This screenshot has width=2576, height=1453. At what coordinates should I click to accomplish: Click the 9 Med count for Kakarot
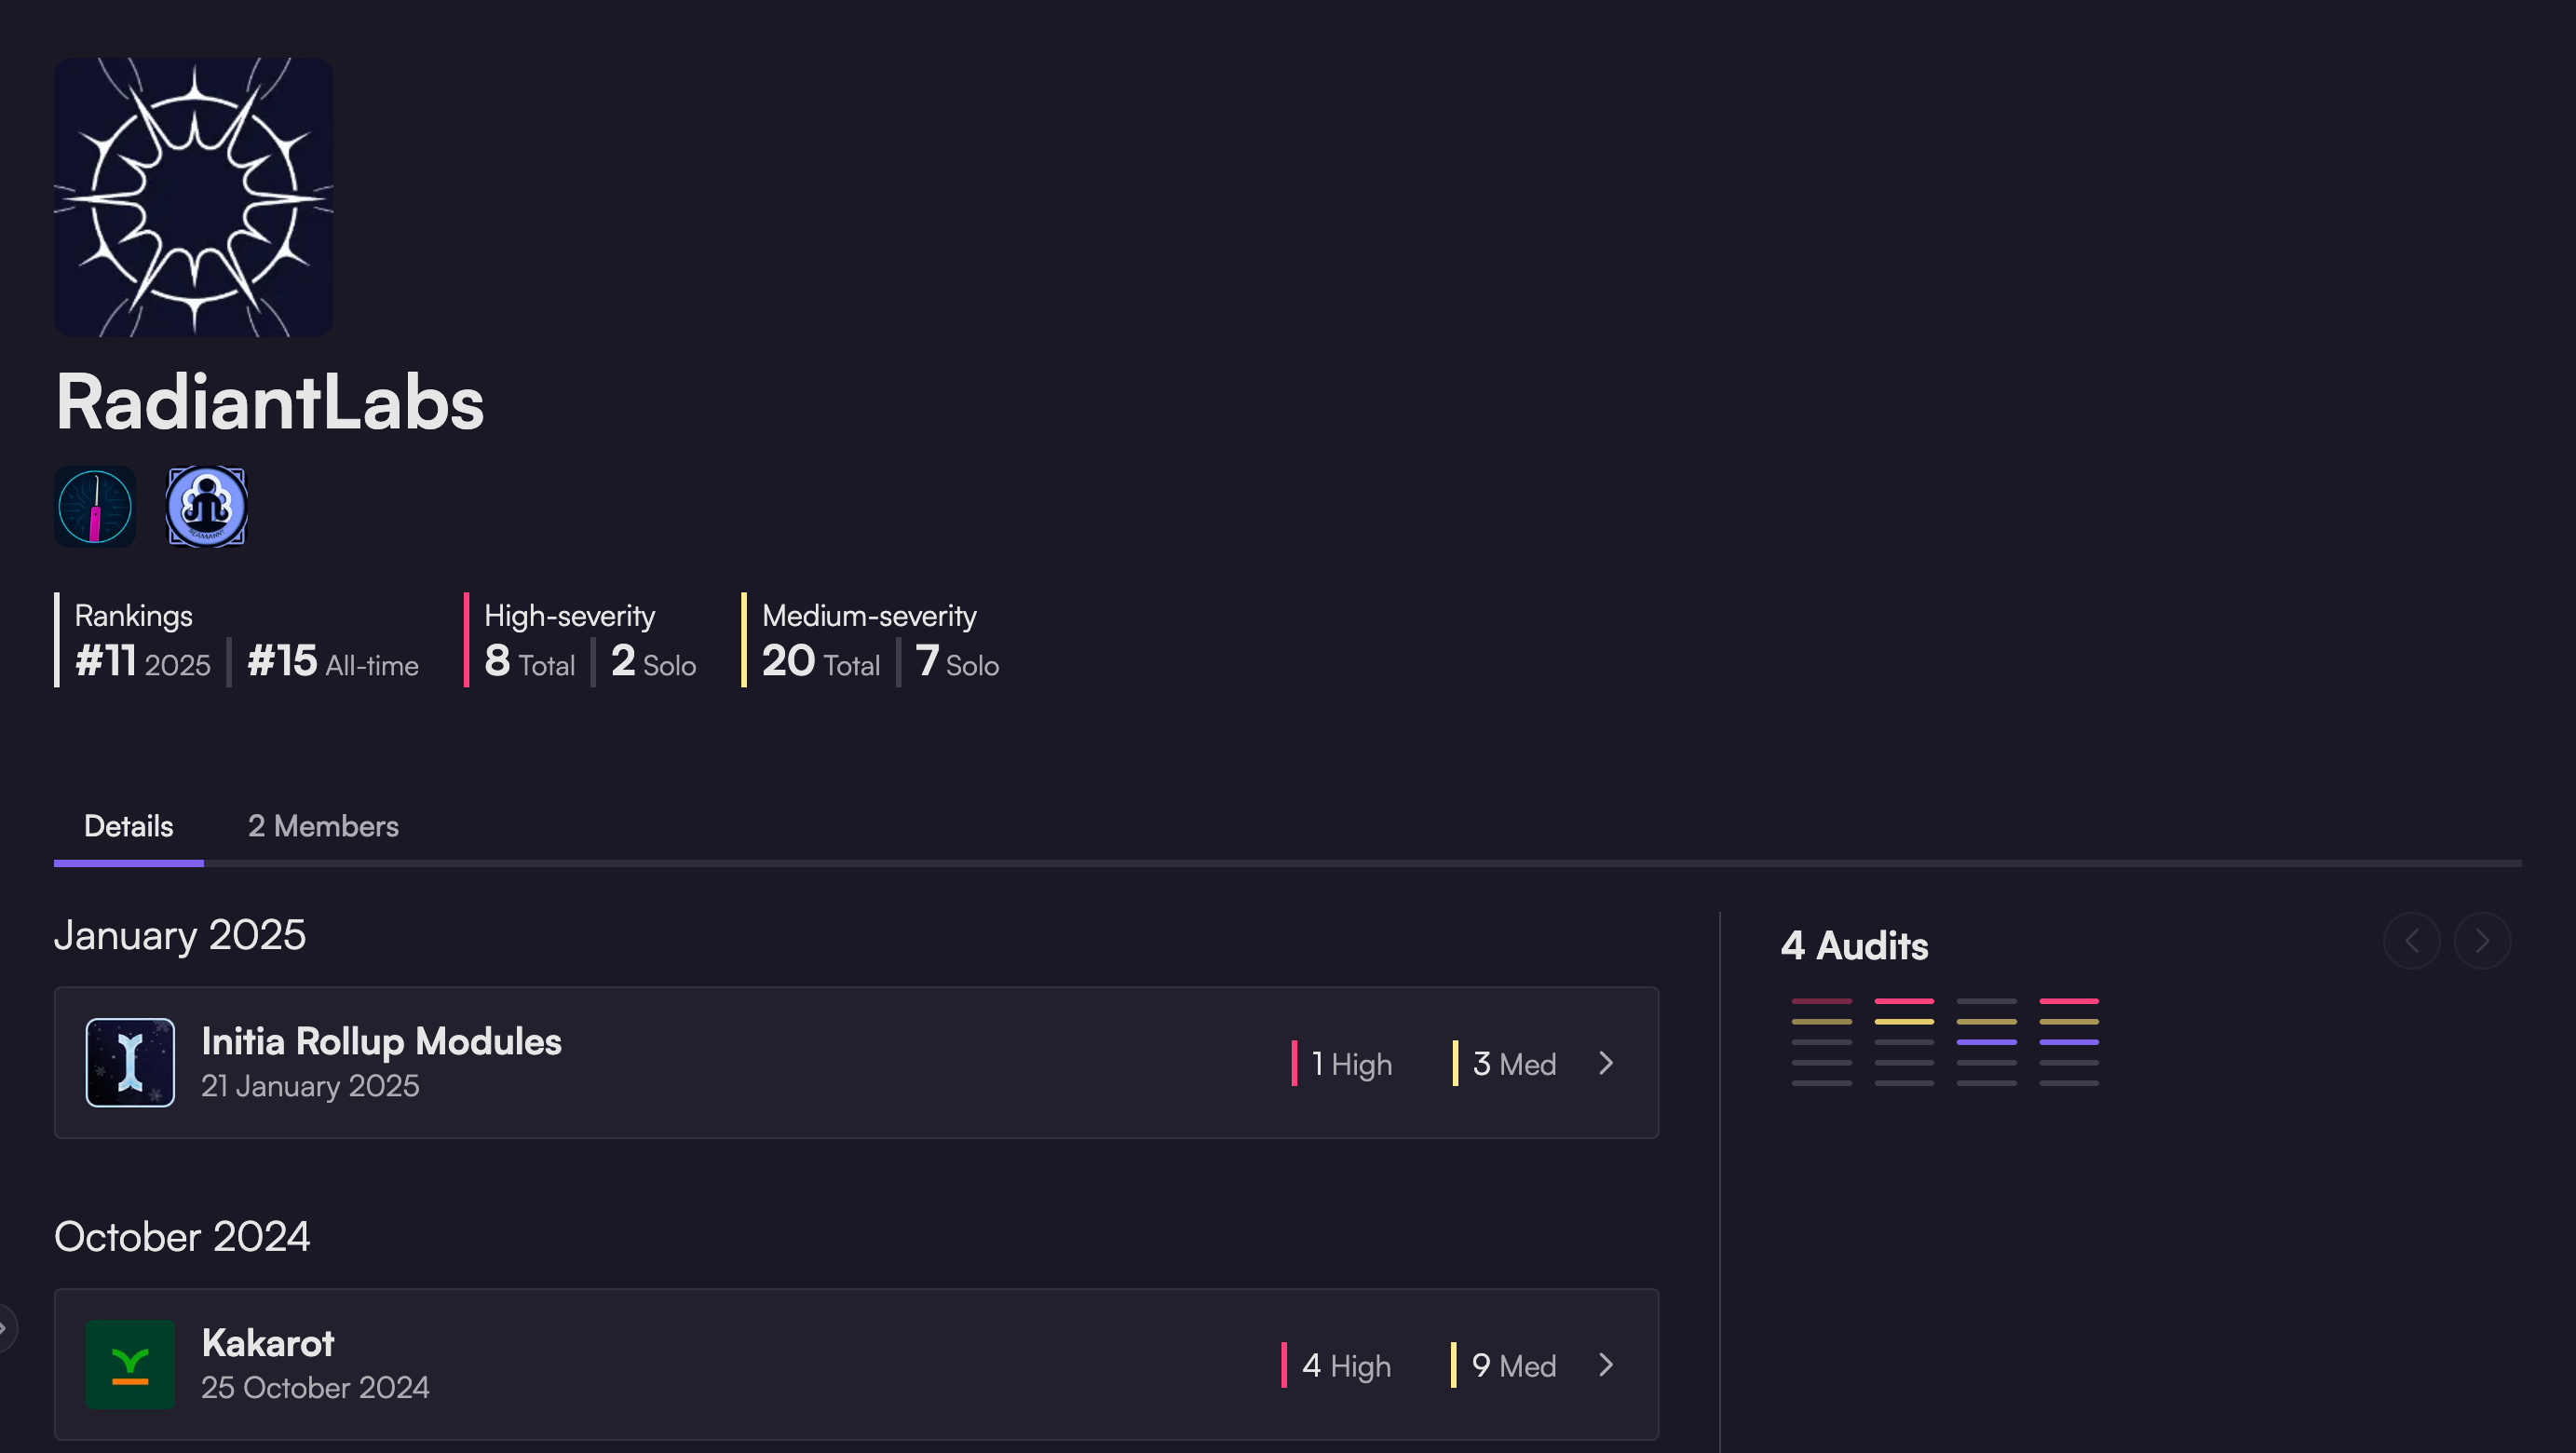click(1513, 1366)
